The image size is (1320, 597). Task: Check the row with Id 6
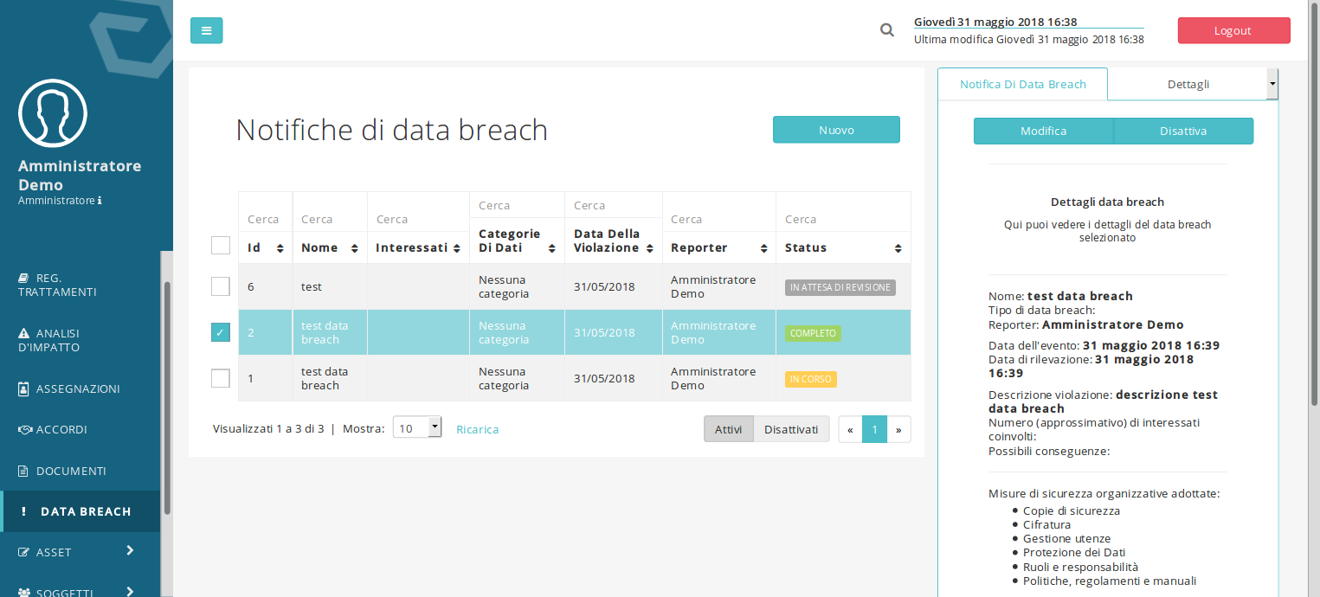[221, 286]
